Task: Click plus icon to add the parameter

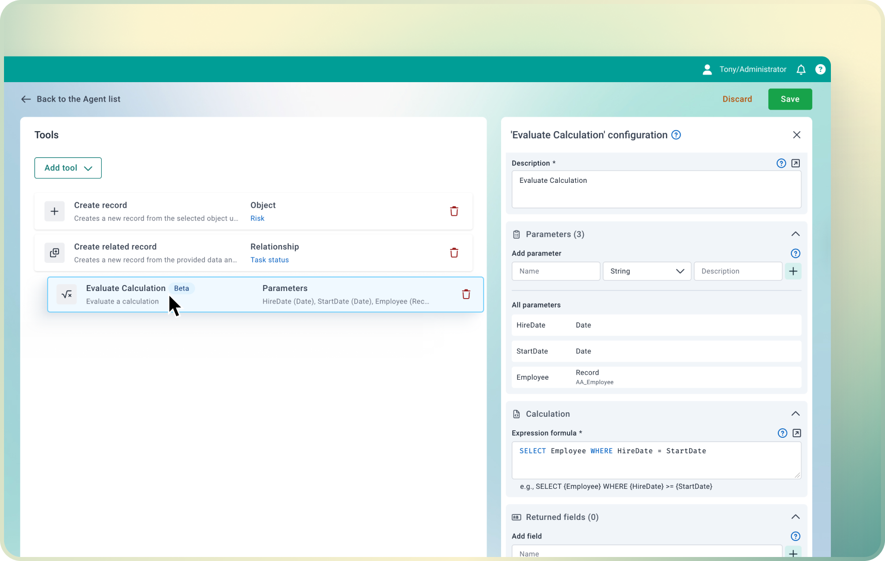Action: pyautogui.click(x=793, y=271)
